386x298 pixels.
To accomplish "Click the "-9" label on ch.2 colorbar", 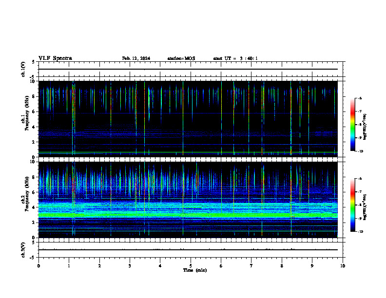I will (360, 218).
